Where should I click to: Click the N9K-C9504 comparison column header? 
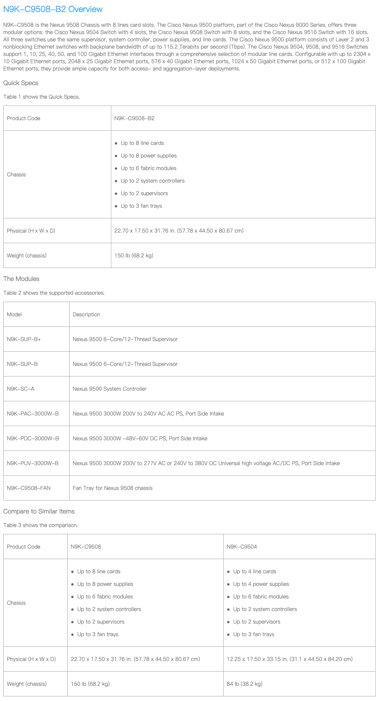click(x=242, y=547)
